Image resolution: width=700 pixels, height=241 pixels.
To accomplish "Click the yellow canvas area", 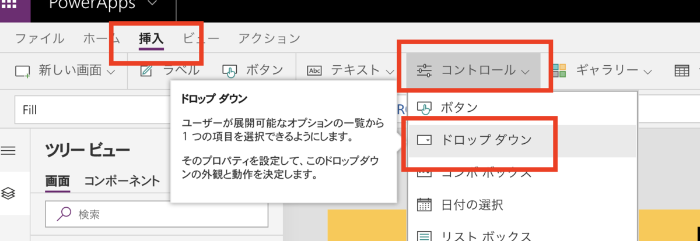I will pyautogui.click(x=367, y=225).
